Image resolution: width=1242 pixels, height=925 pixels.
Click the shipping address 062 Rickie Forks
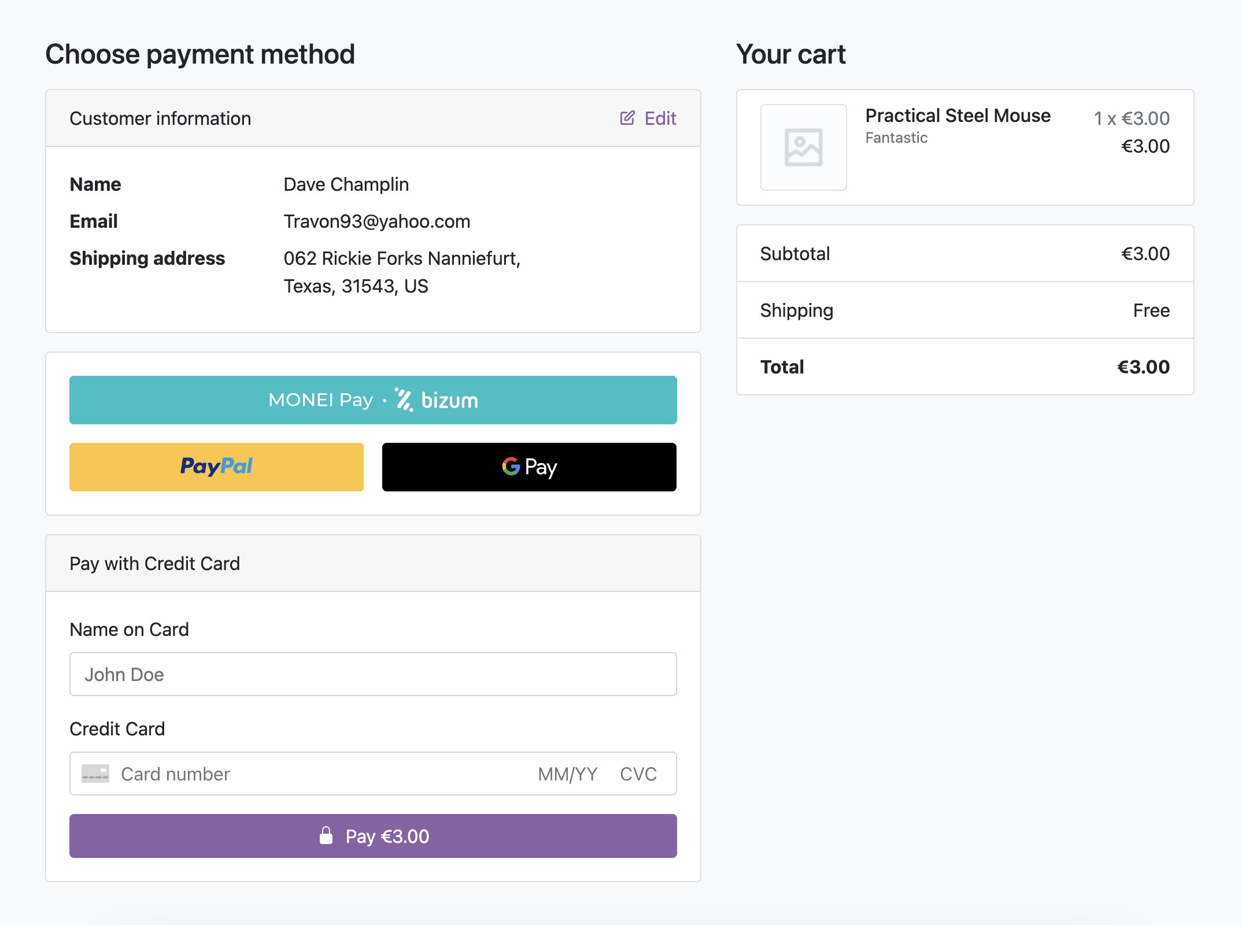point(402,272)
